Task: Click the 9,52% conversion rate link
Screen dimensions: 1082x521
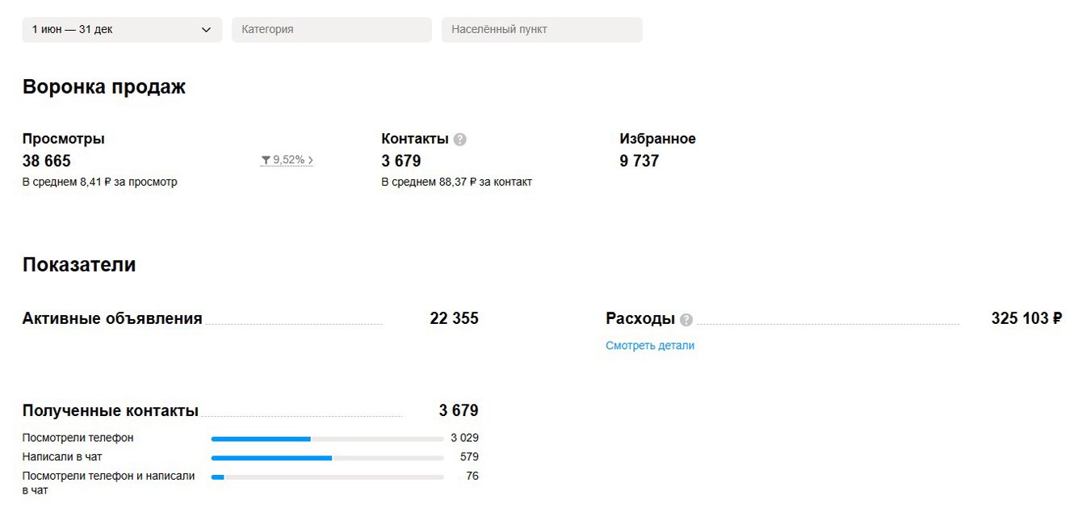Action: pyautogui.click(x=289, y=160)
